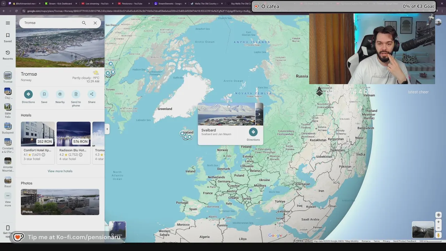Select the Basel recent place in sidebar
The height and width of the screenshot is (251, 446).
(8, 182)
